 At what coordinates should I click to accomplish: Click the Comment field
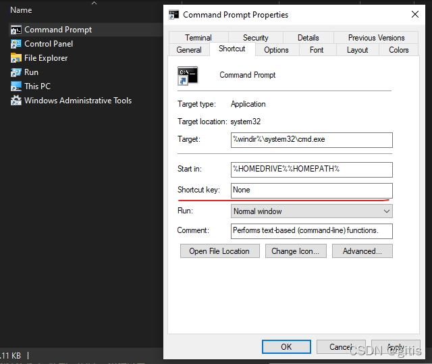coord(312,231)
